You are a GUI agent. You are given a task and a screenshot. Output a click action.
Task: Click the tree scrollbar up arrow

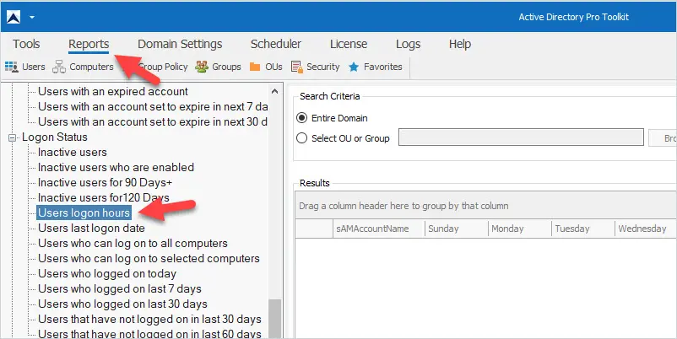[x=274, y=91]
